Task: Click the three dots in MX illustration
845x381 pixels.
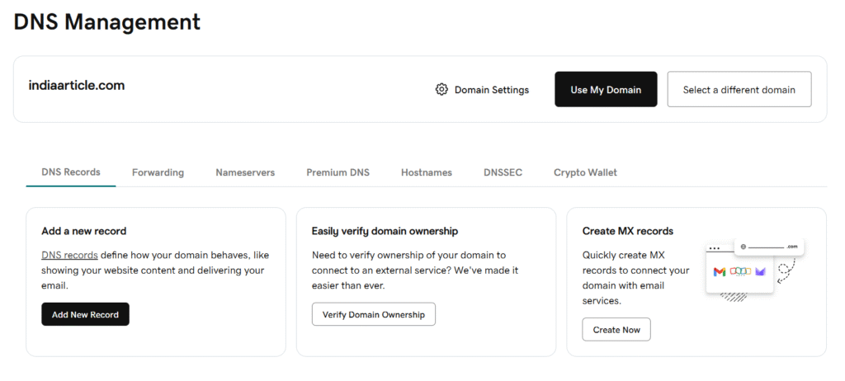Action: click(715, 248)
